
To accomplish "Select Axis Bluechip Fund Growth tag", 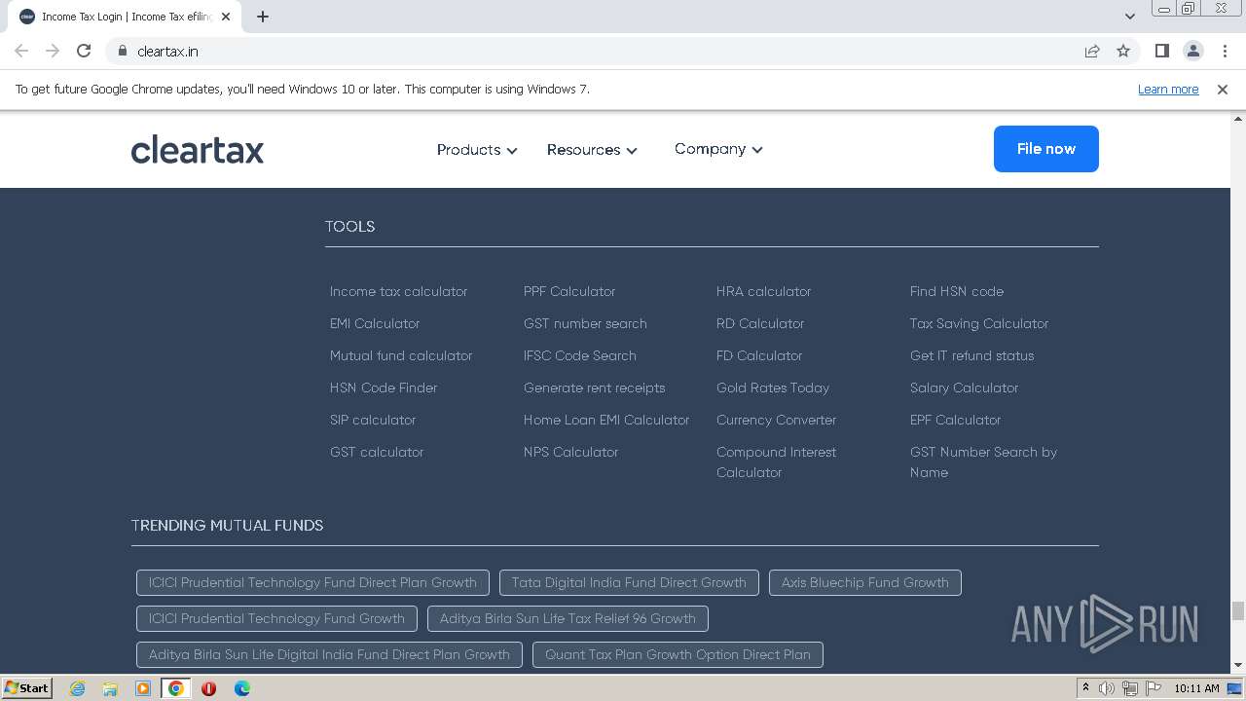I will (x=865, y=582).
